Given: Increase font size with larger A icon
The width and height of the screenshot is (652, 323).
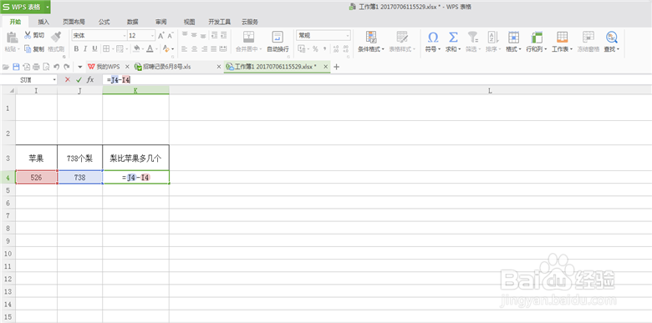Looking at the screenshot, I should click(x=161, y=36).
